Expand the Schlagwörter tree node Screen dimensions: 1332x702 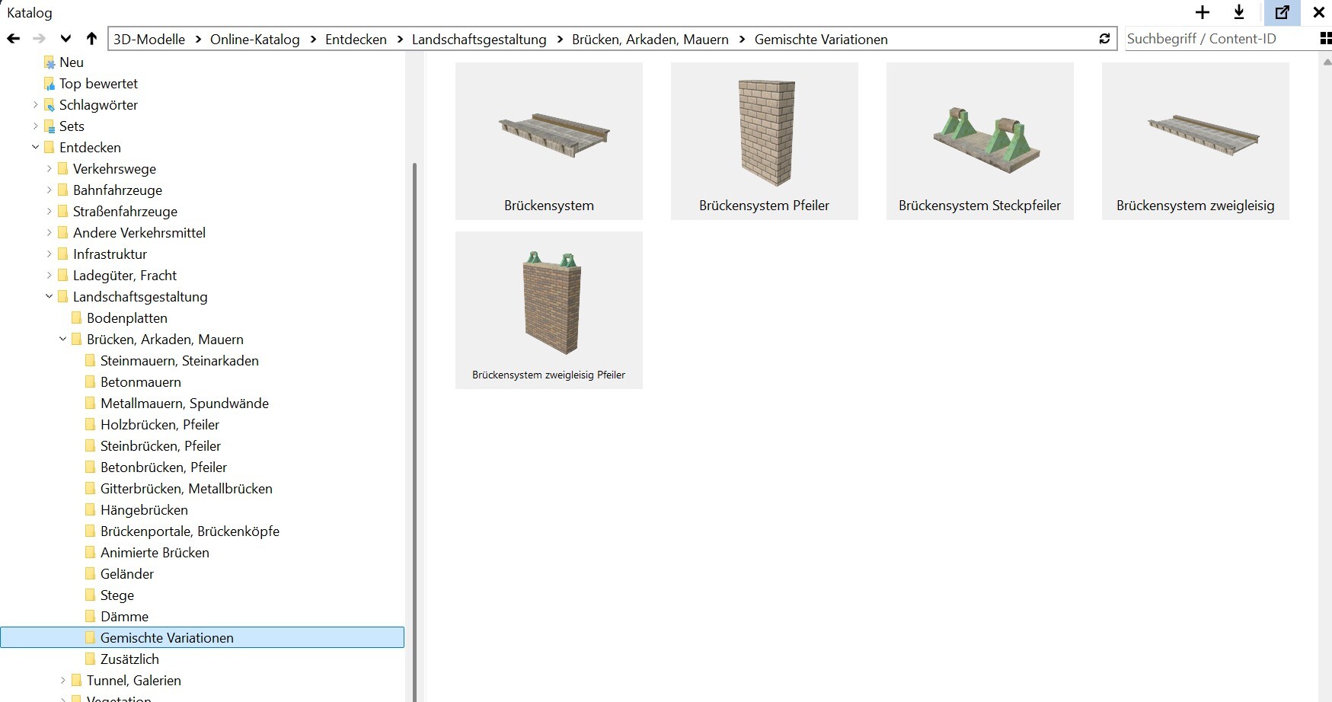click(35, 105)
